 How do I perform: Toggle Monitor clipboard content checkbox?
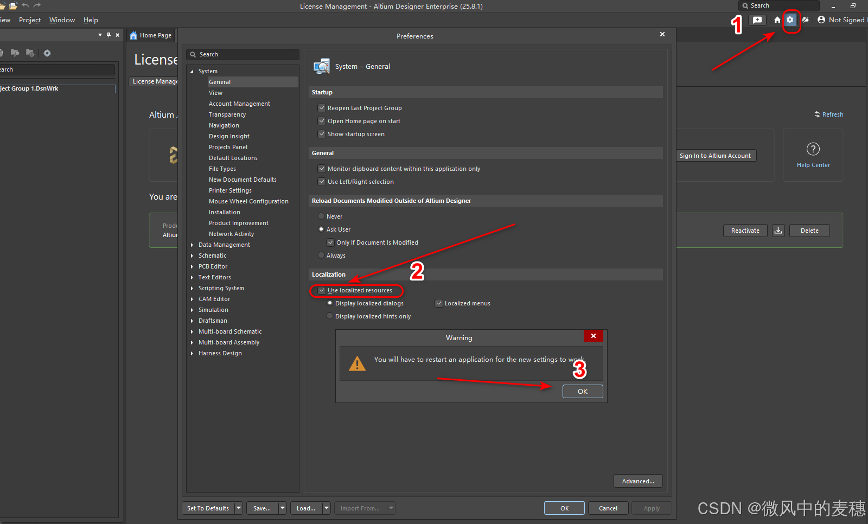[322, 169]
